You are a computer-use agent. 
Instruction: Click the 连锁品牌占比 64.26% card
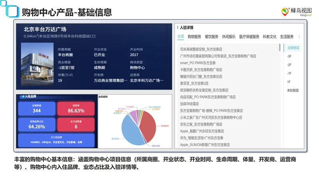coord(37,125)
